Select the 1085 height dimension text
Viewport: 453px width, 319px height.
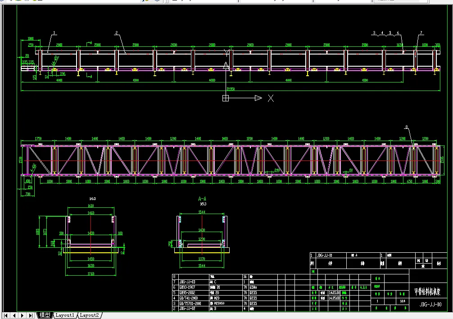click(x=37, y=232)
